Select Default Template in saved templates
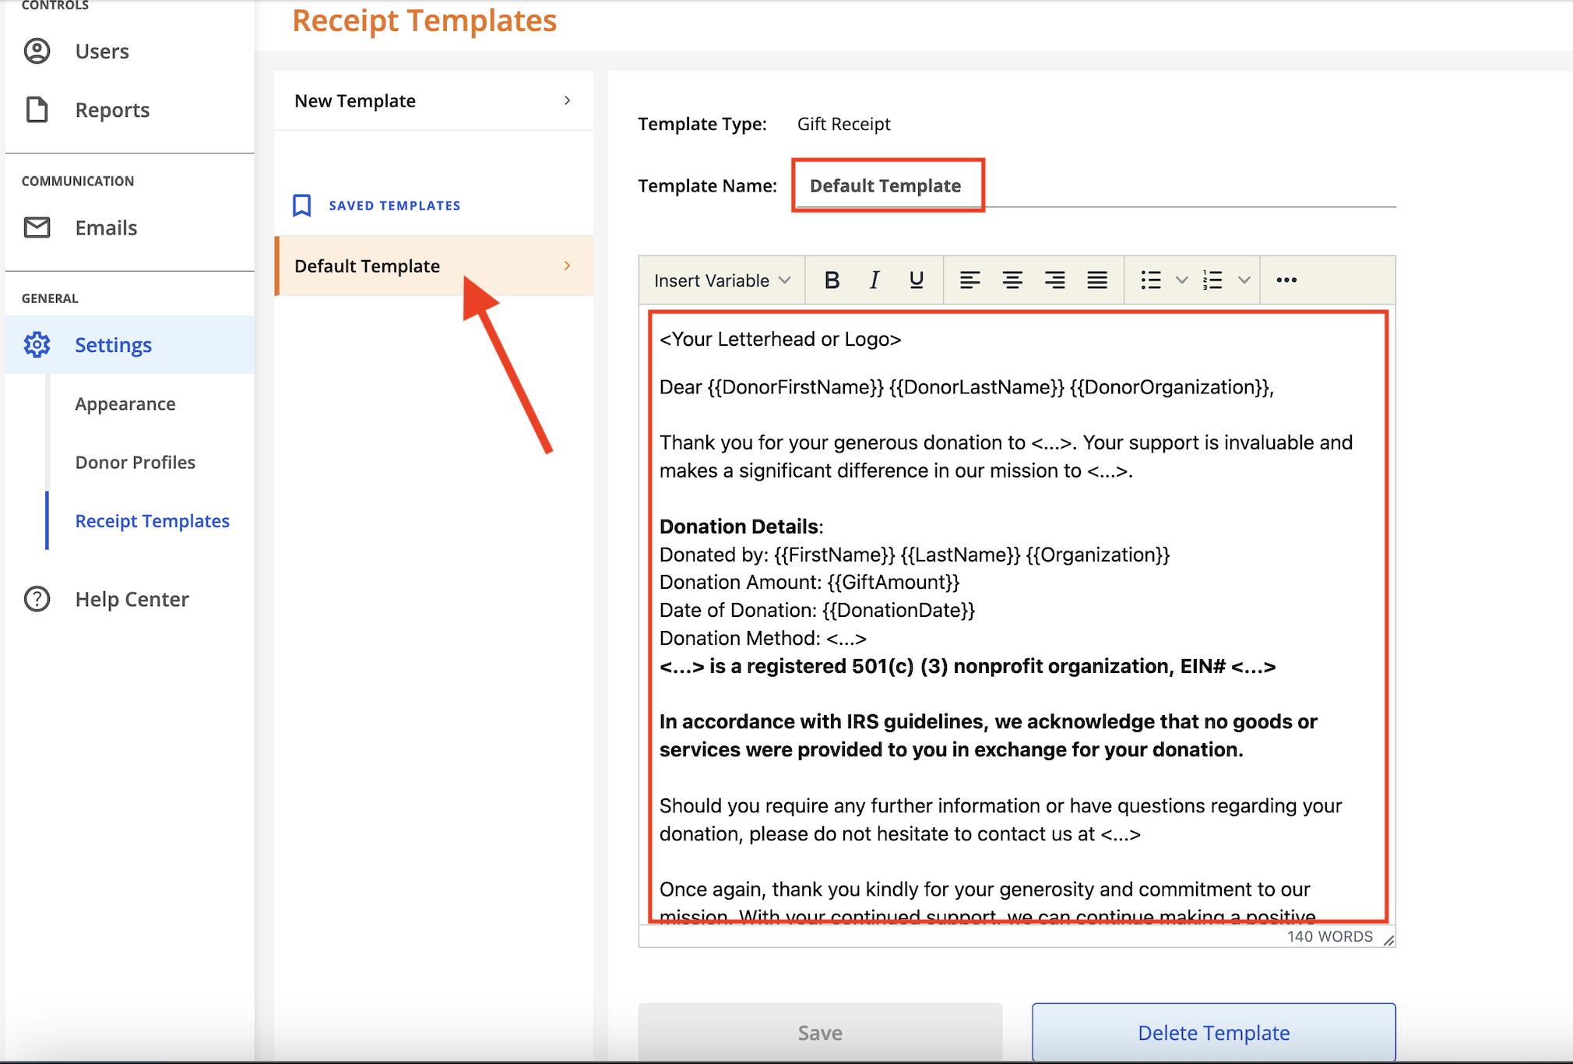The width and height of the screenshot is (1573, 1064). tap(433, 266)
